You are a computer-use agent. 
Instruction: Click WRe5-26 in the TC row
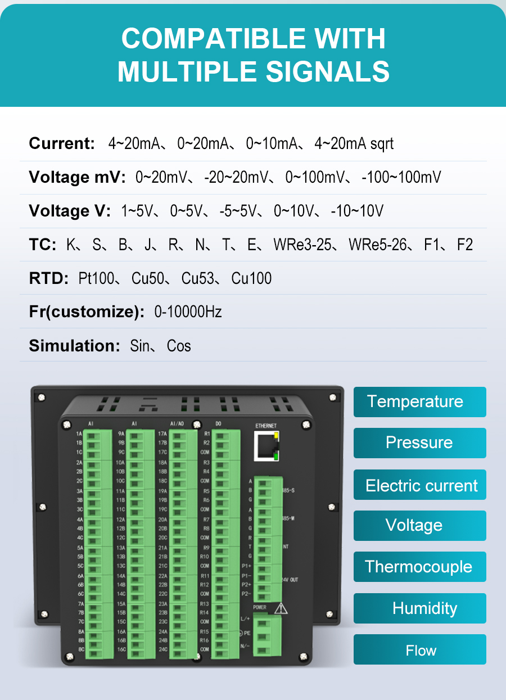(377, 245)
